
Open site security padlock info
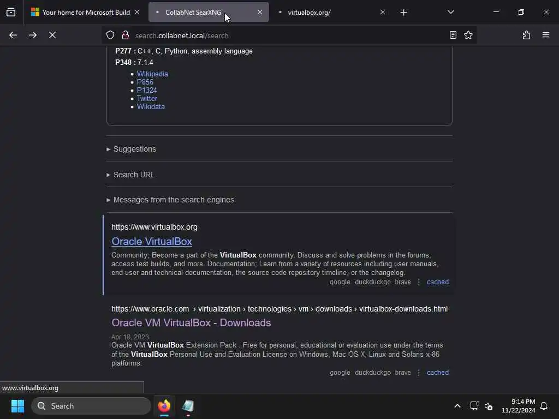tap(126, 35)
